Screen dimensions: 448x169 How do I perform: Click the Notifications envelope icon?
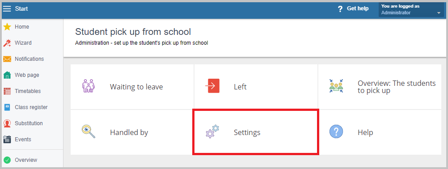[x=7, y=59]
